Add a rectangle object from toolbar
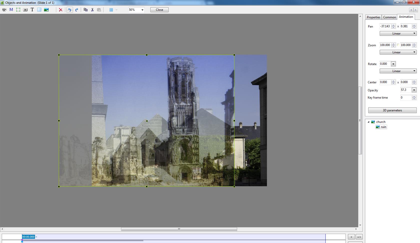420x243 pixels. (39, 10)
